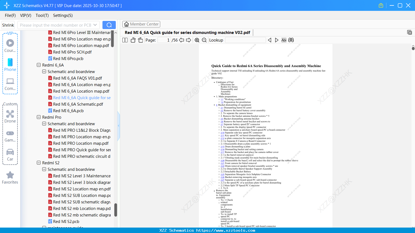Image resolution: width=415 pixels, height=233 pixels.
Task: Open the Game console category
Action: [10, 136]
